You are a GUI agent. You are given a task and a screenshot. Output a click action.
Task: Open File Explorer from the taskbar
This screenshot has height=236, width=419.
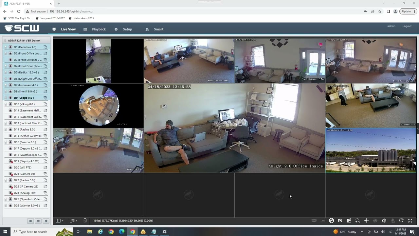(90, 232)
